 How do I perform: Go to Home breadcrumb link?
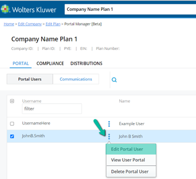point(9,24)
